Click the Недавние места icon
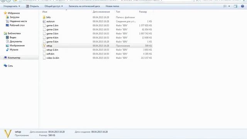The height and width of the screenshot is (139, 247). click(7, 21)
